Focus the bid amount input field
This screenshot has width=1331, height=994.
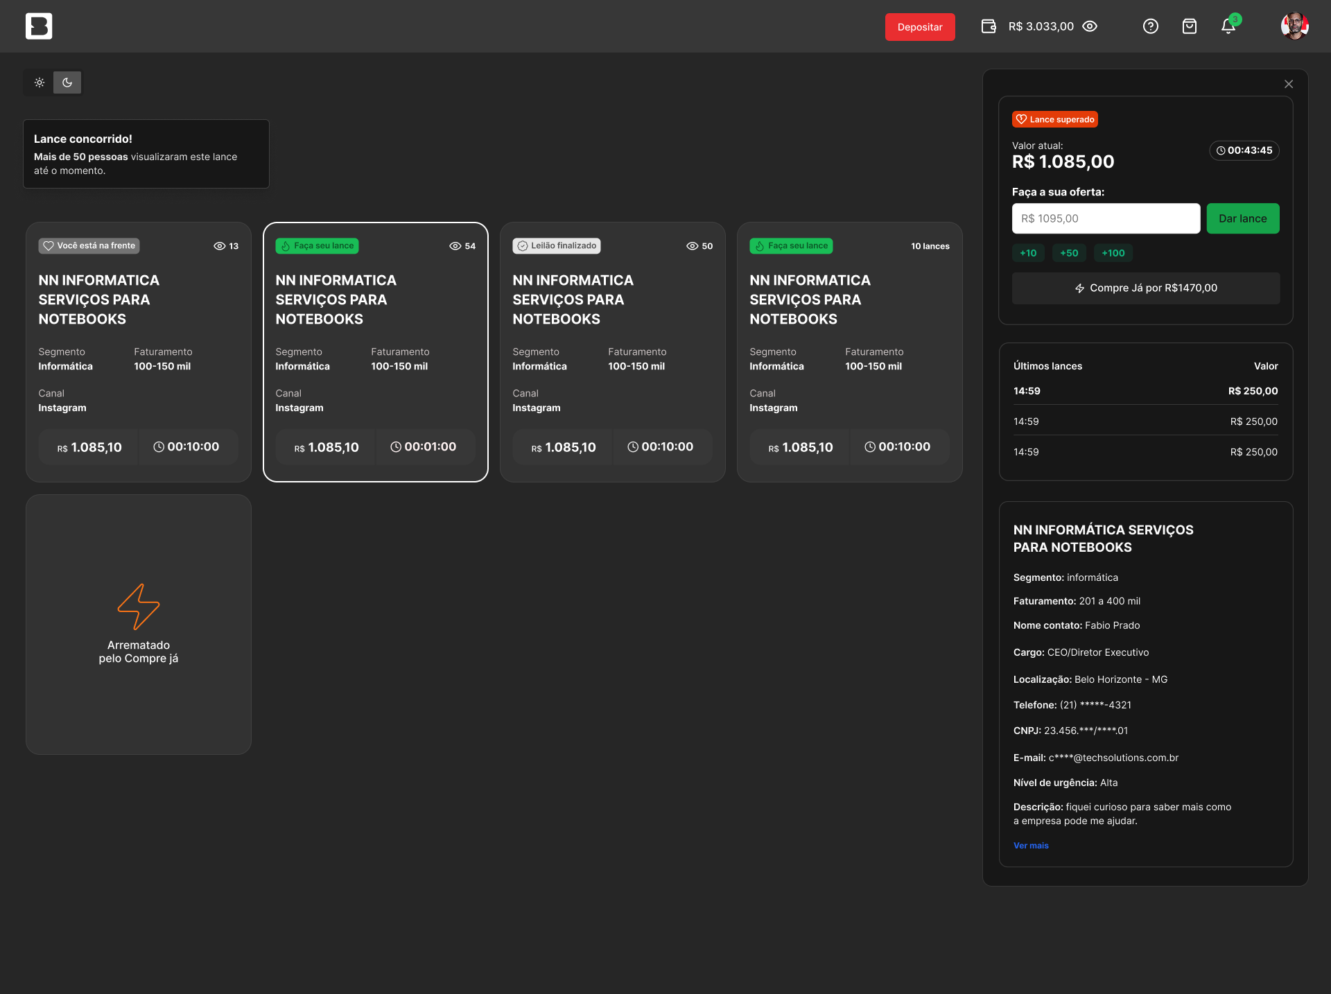(1106, 218)
